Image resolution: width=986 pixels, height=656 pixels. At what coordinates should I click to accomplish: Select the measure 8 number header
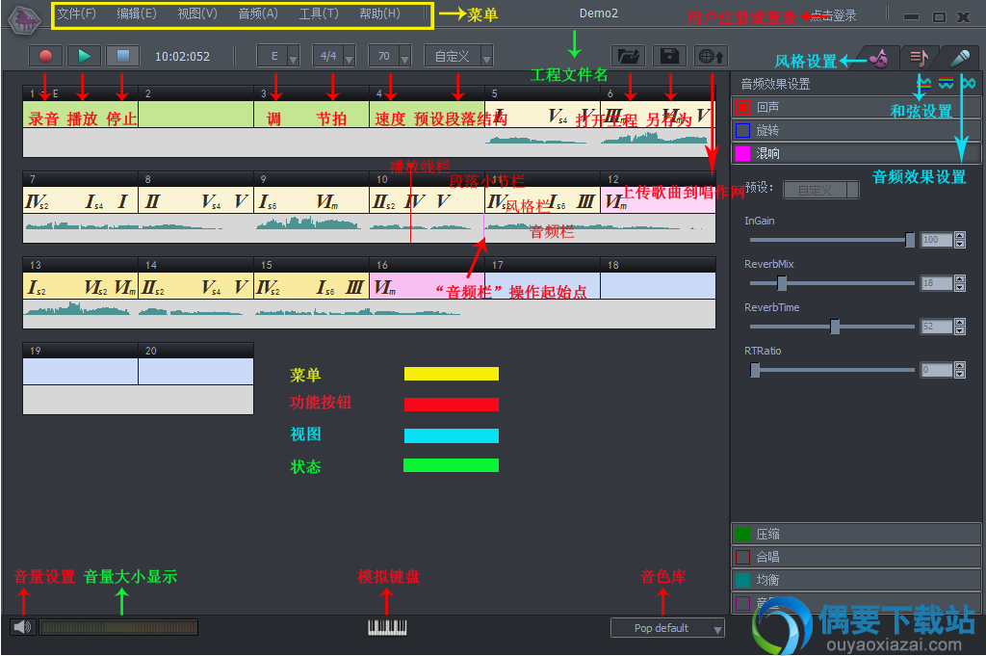195,179
